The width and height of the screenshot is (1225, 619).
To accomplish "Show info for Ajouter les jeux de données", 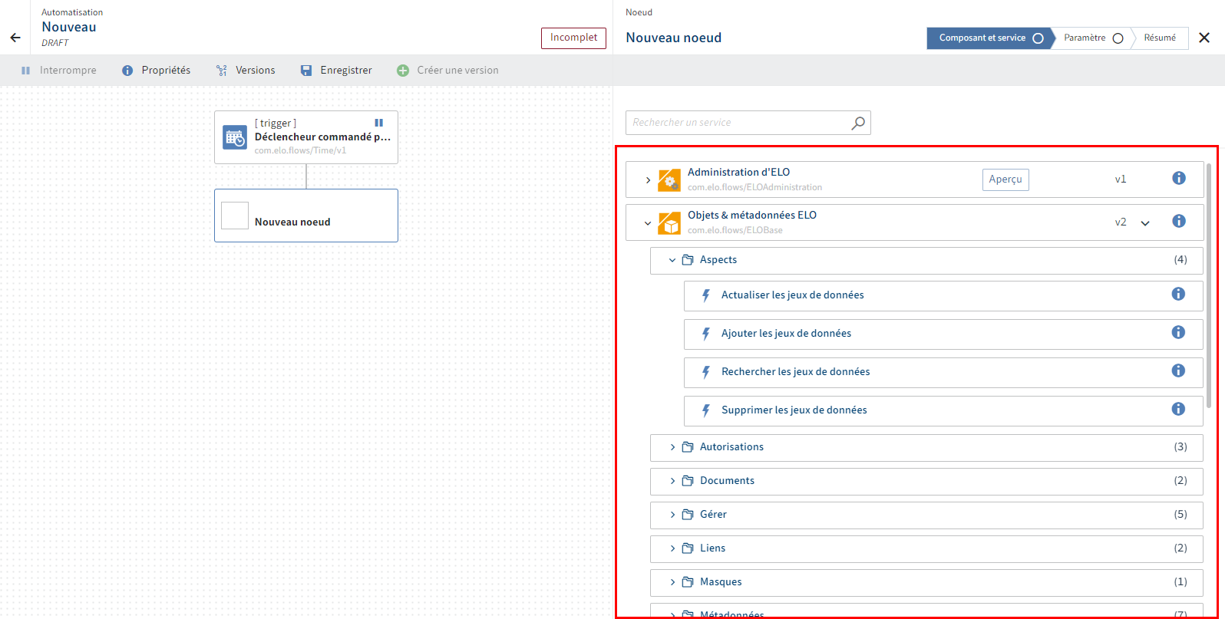I will point(1178,332).
